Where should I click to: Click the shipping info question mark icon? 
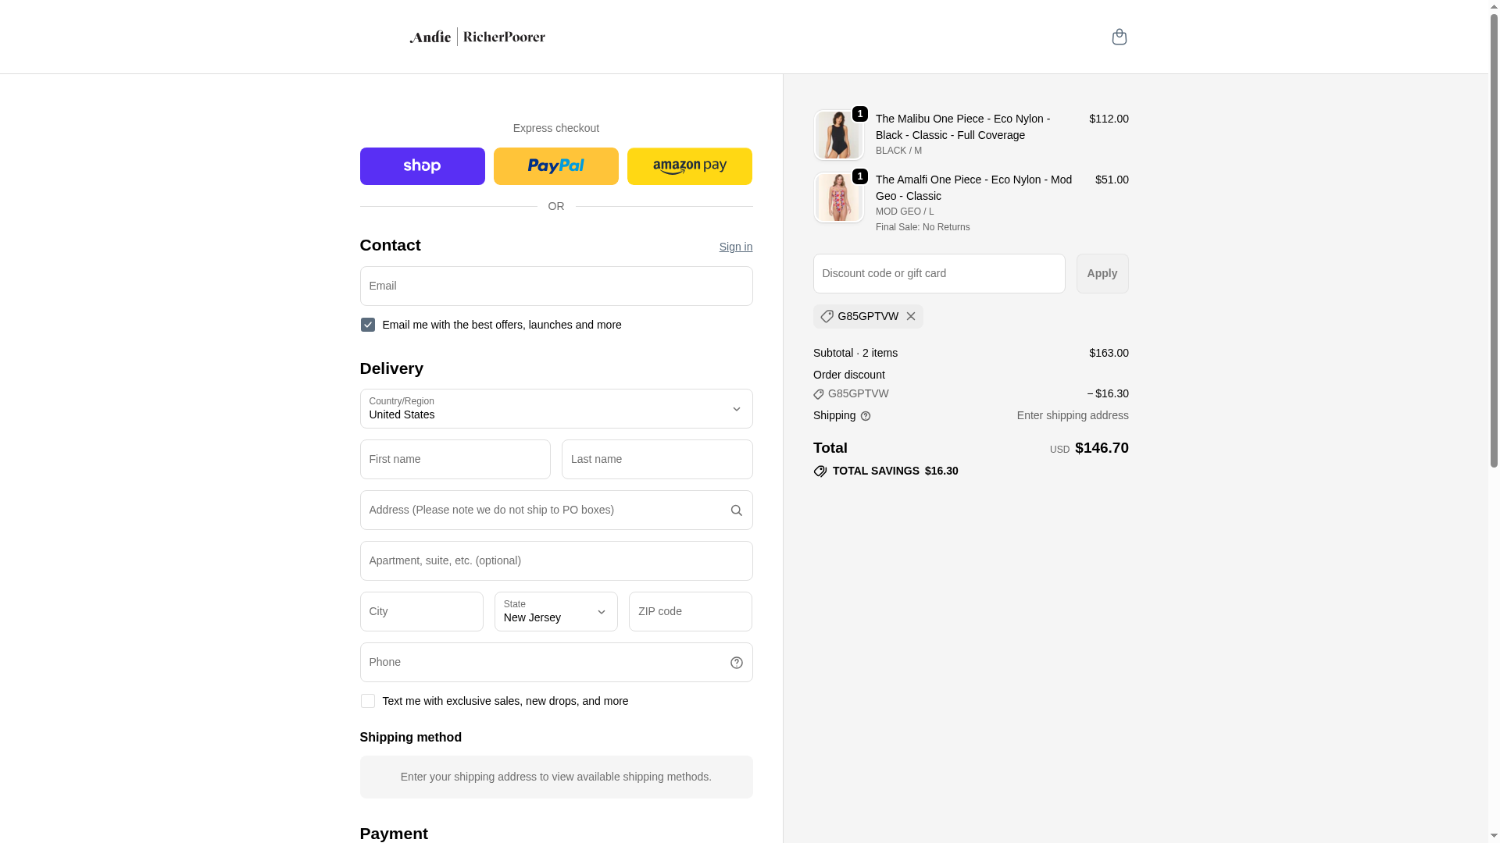tap(866, 416)
